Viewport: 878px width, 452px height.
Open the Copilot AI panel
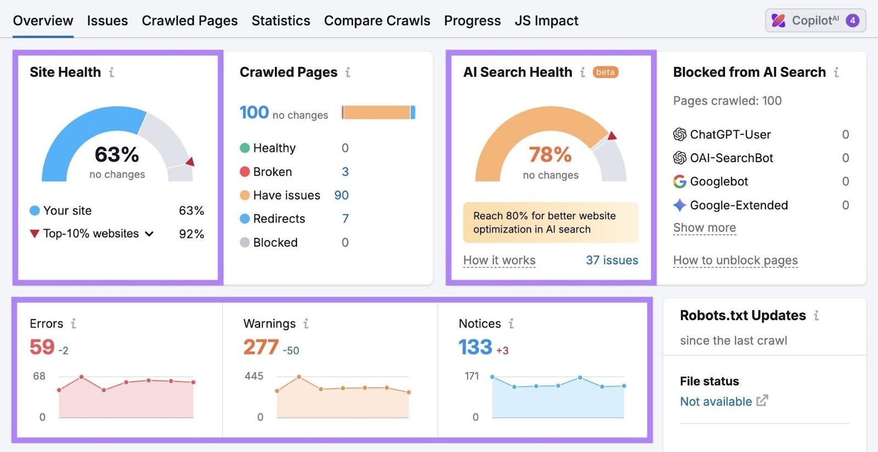(x=815, y=20)
